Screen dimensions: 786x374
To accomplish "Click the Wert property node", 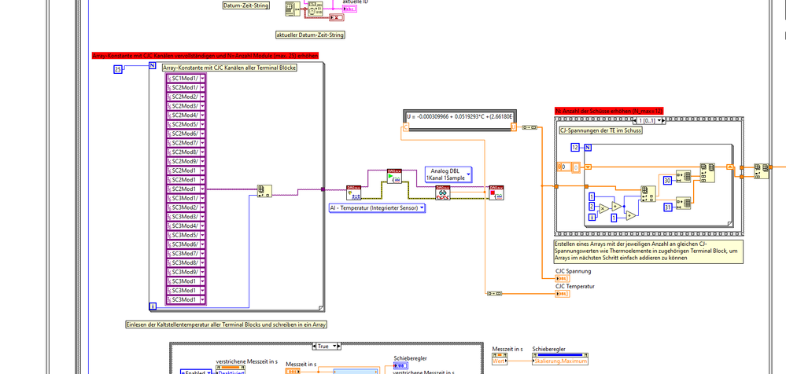I will click(x=500, y=361).
